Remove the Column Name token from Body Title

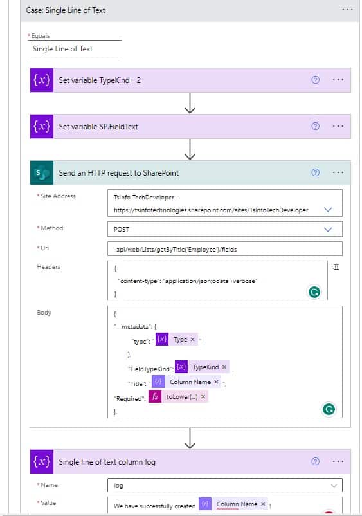pyautogui.click(x=216, y=382)
